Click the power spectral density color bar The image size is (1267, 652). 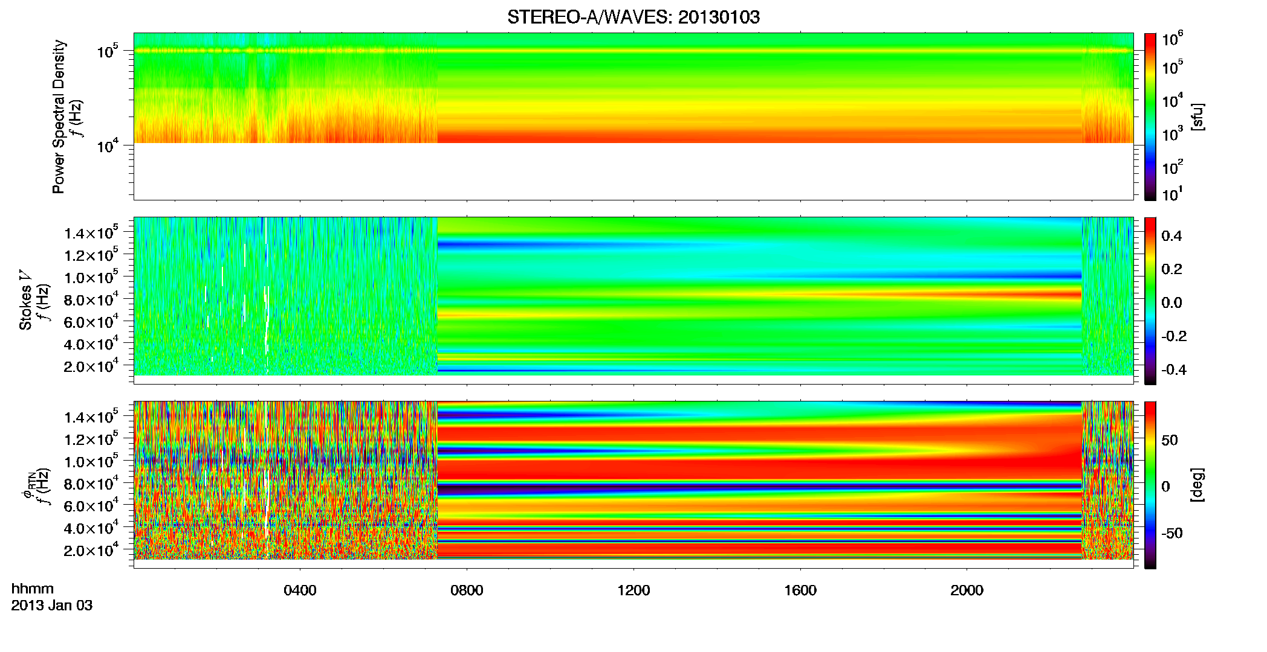1150,116
